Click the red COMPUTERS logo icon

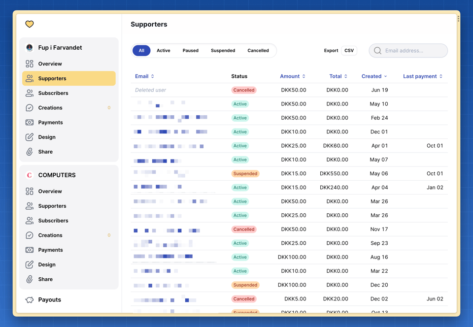point(29,175)
